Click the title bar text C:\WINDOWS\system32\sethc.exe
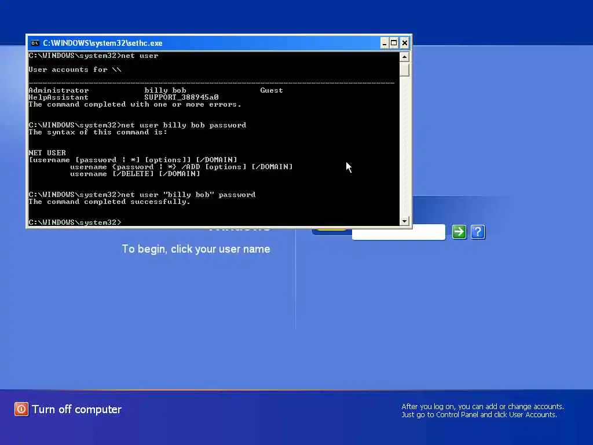 click(x=103, y=43)
